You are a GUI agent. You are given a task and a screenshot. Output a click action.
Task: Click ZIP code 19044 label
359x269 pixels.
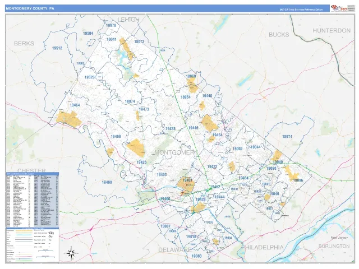(x=256, y=147)
